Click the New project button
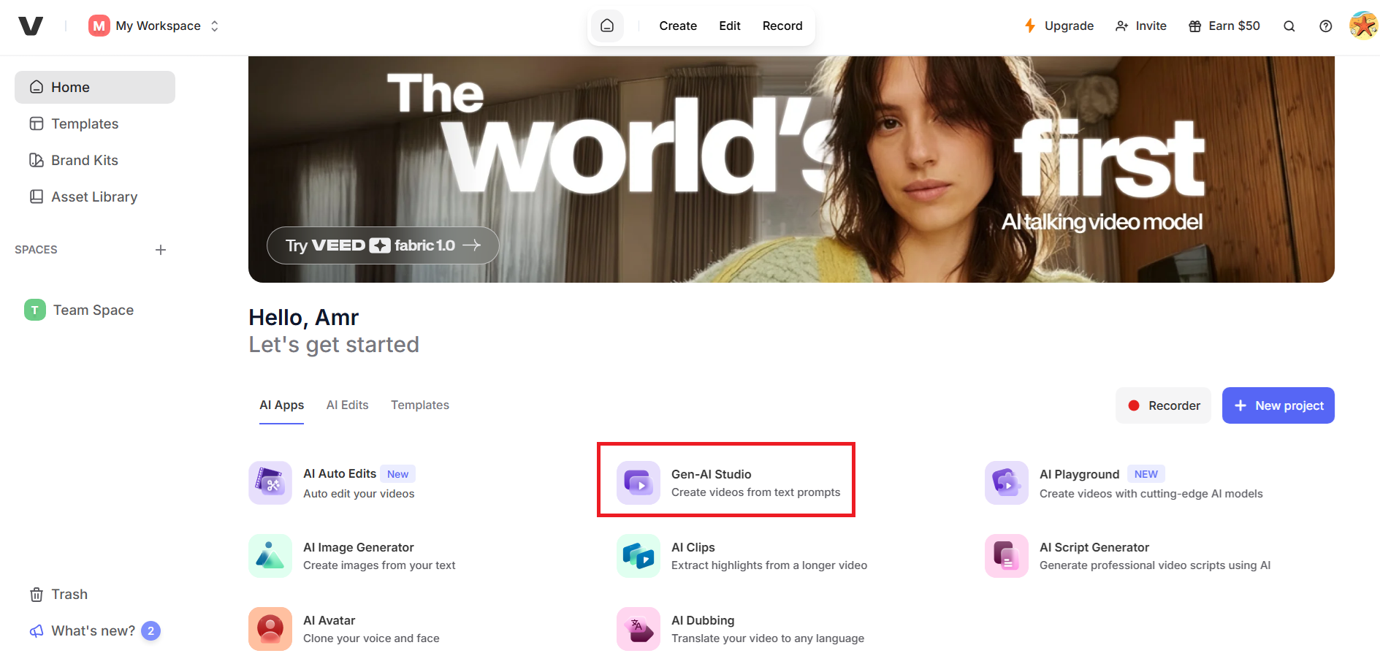This screenshot has height=656, width=1380. 1278,405
